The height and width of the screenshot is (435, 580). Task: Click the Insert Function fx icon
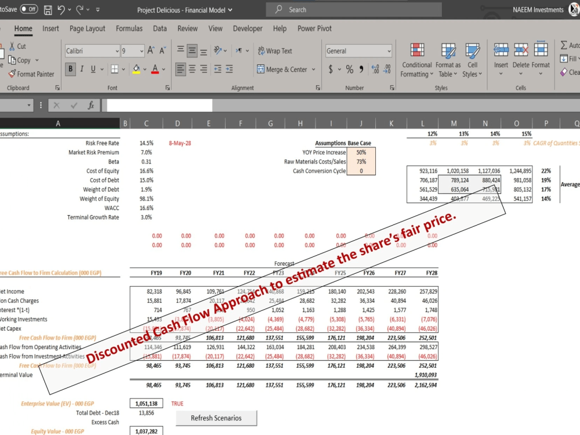pos(90,106)
